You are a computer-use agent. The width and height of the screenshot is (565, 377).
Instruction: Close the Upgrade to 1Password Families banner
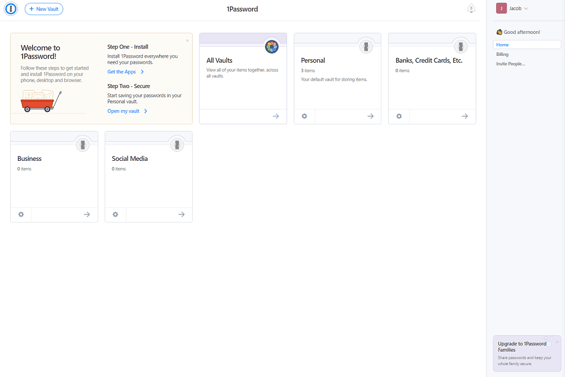pyautogui.click(x=557, y=342)
